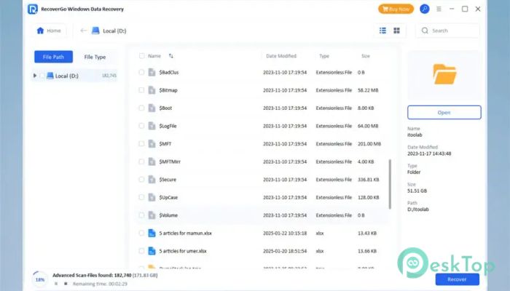
Task: Expand the Local (D:) tree node
Action: (35, 76)
